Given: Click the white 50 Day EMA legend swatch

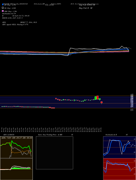Looking at the screenshot, I should [3, 8].
